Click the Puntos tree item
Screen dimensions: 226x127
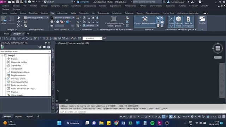[14, 59]
